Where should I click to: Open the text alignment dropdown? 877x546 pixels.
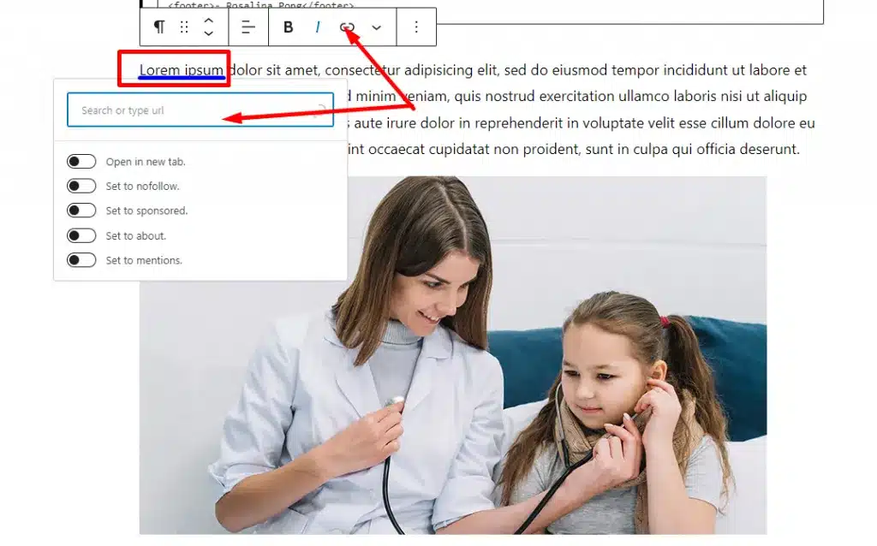(248, 27)
